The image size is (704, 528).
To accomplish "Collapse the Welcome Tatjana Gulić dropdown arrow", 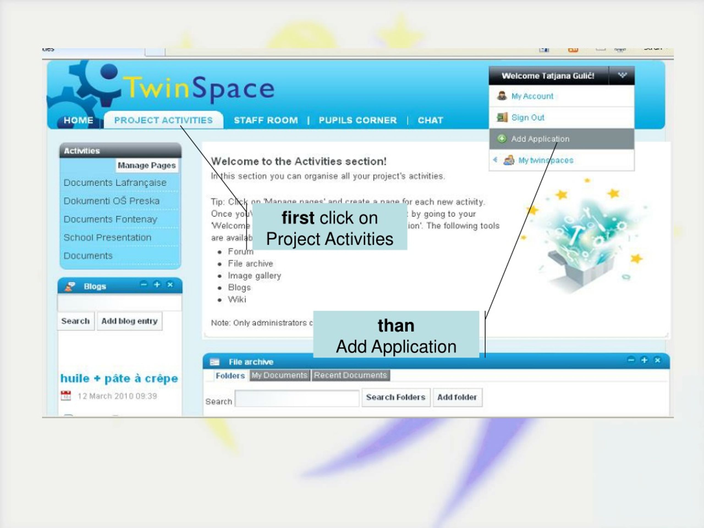I will pos(622,75).
